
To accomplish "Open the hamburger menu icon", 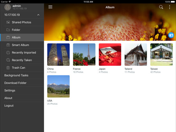I will [x=50, y=7].
